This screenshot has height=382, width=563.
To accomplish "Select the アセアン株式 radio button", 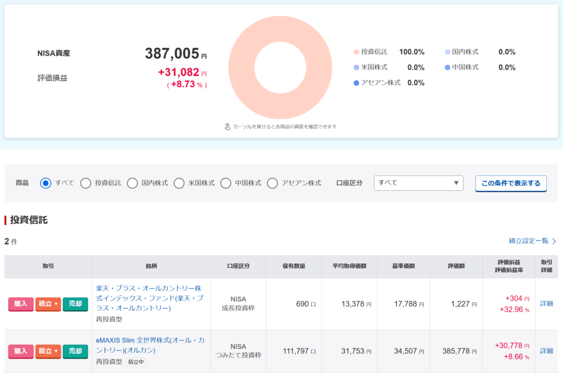I will click(273, 183).
